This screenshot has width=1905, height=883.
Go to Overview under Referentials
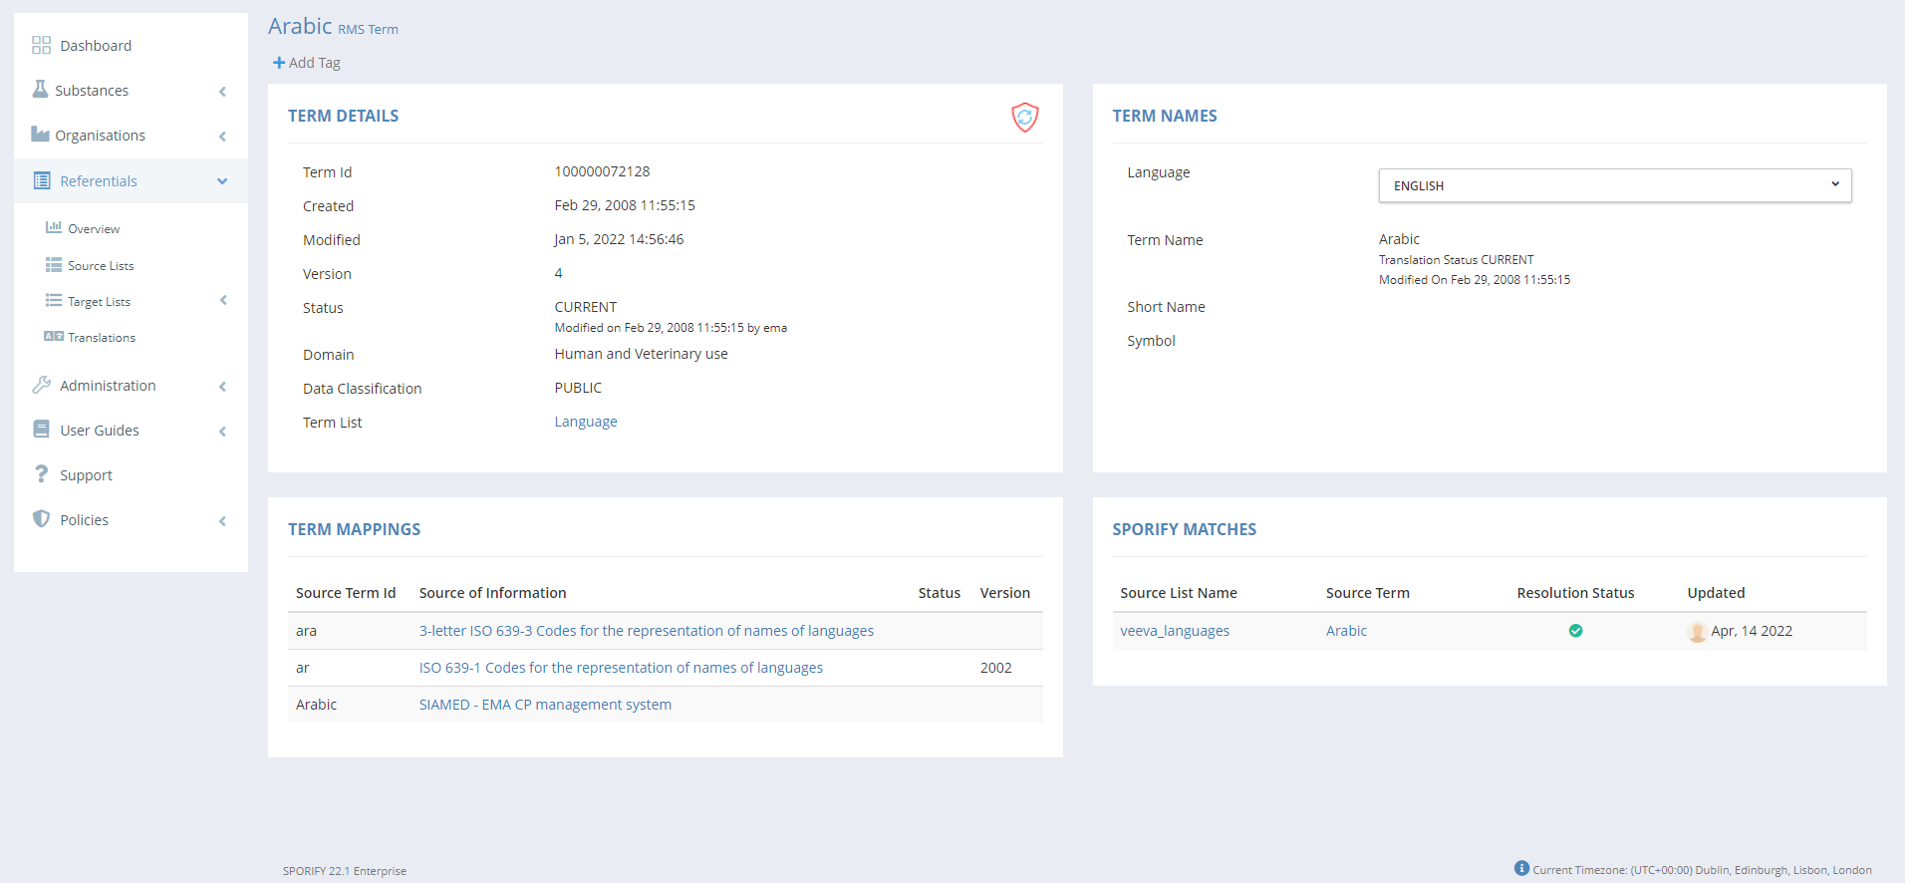pyautogui.click(x=94, y=229)
